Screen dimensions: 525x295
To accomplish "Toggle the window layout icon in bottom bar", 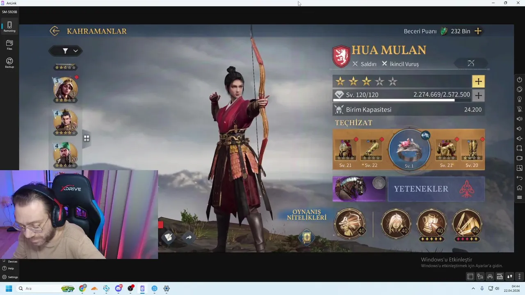I will pyautogui.click(x=470, y=277).
